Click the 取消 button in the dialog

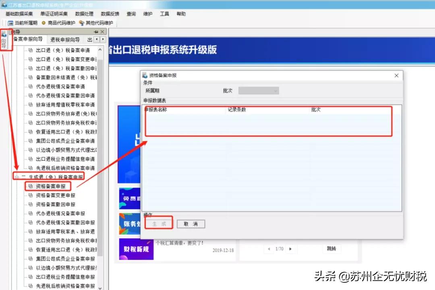(190, 224)
